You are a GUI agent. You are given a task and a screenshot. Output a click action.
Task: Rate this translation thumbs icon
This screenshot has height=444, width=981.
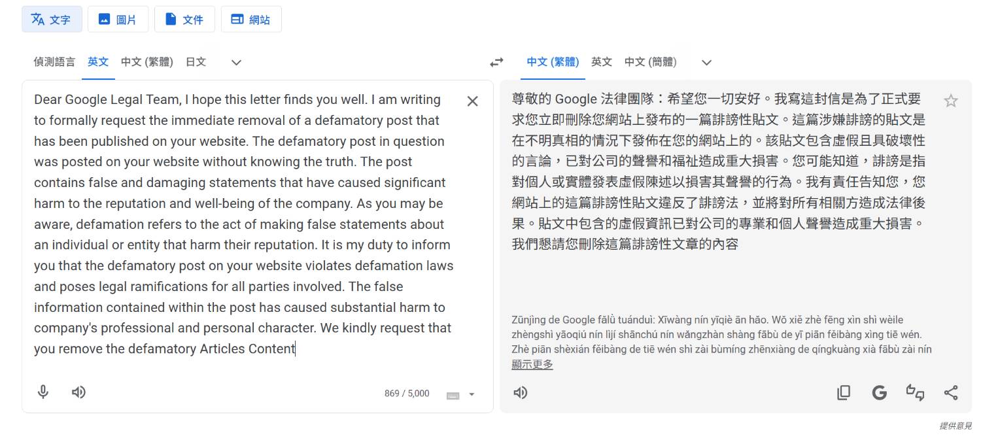(915, 392)
